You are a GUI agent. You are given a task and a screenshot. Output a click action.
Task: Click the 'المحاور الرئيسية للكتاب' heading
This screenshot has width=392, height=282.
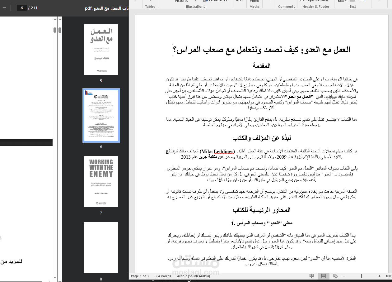pos(262,210)
